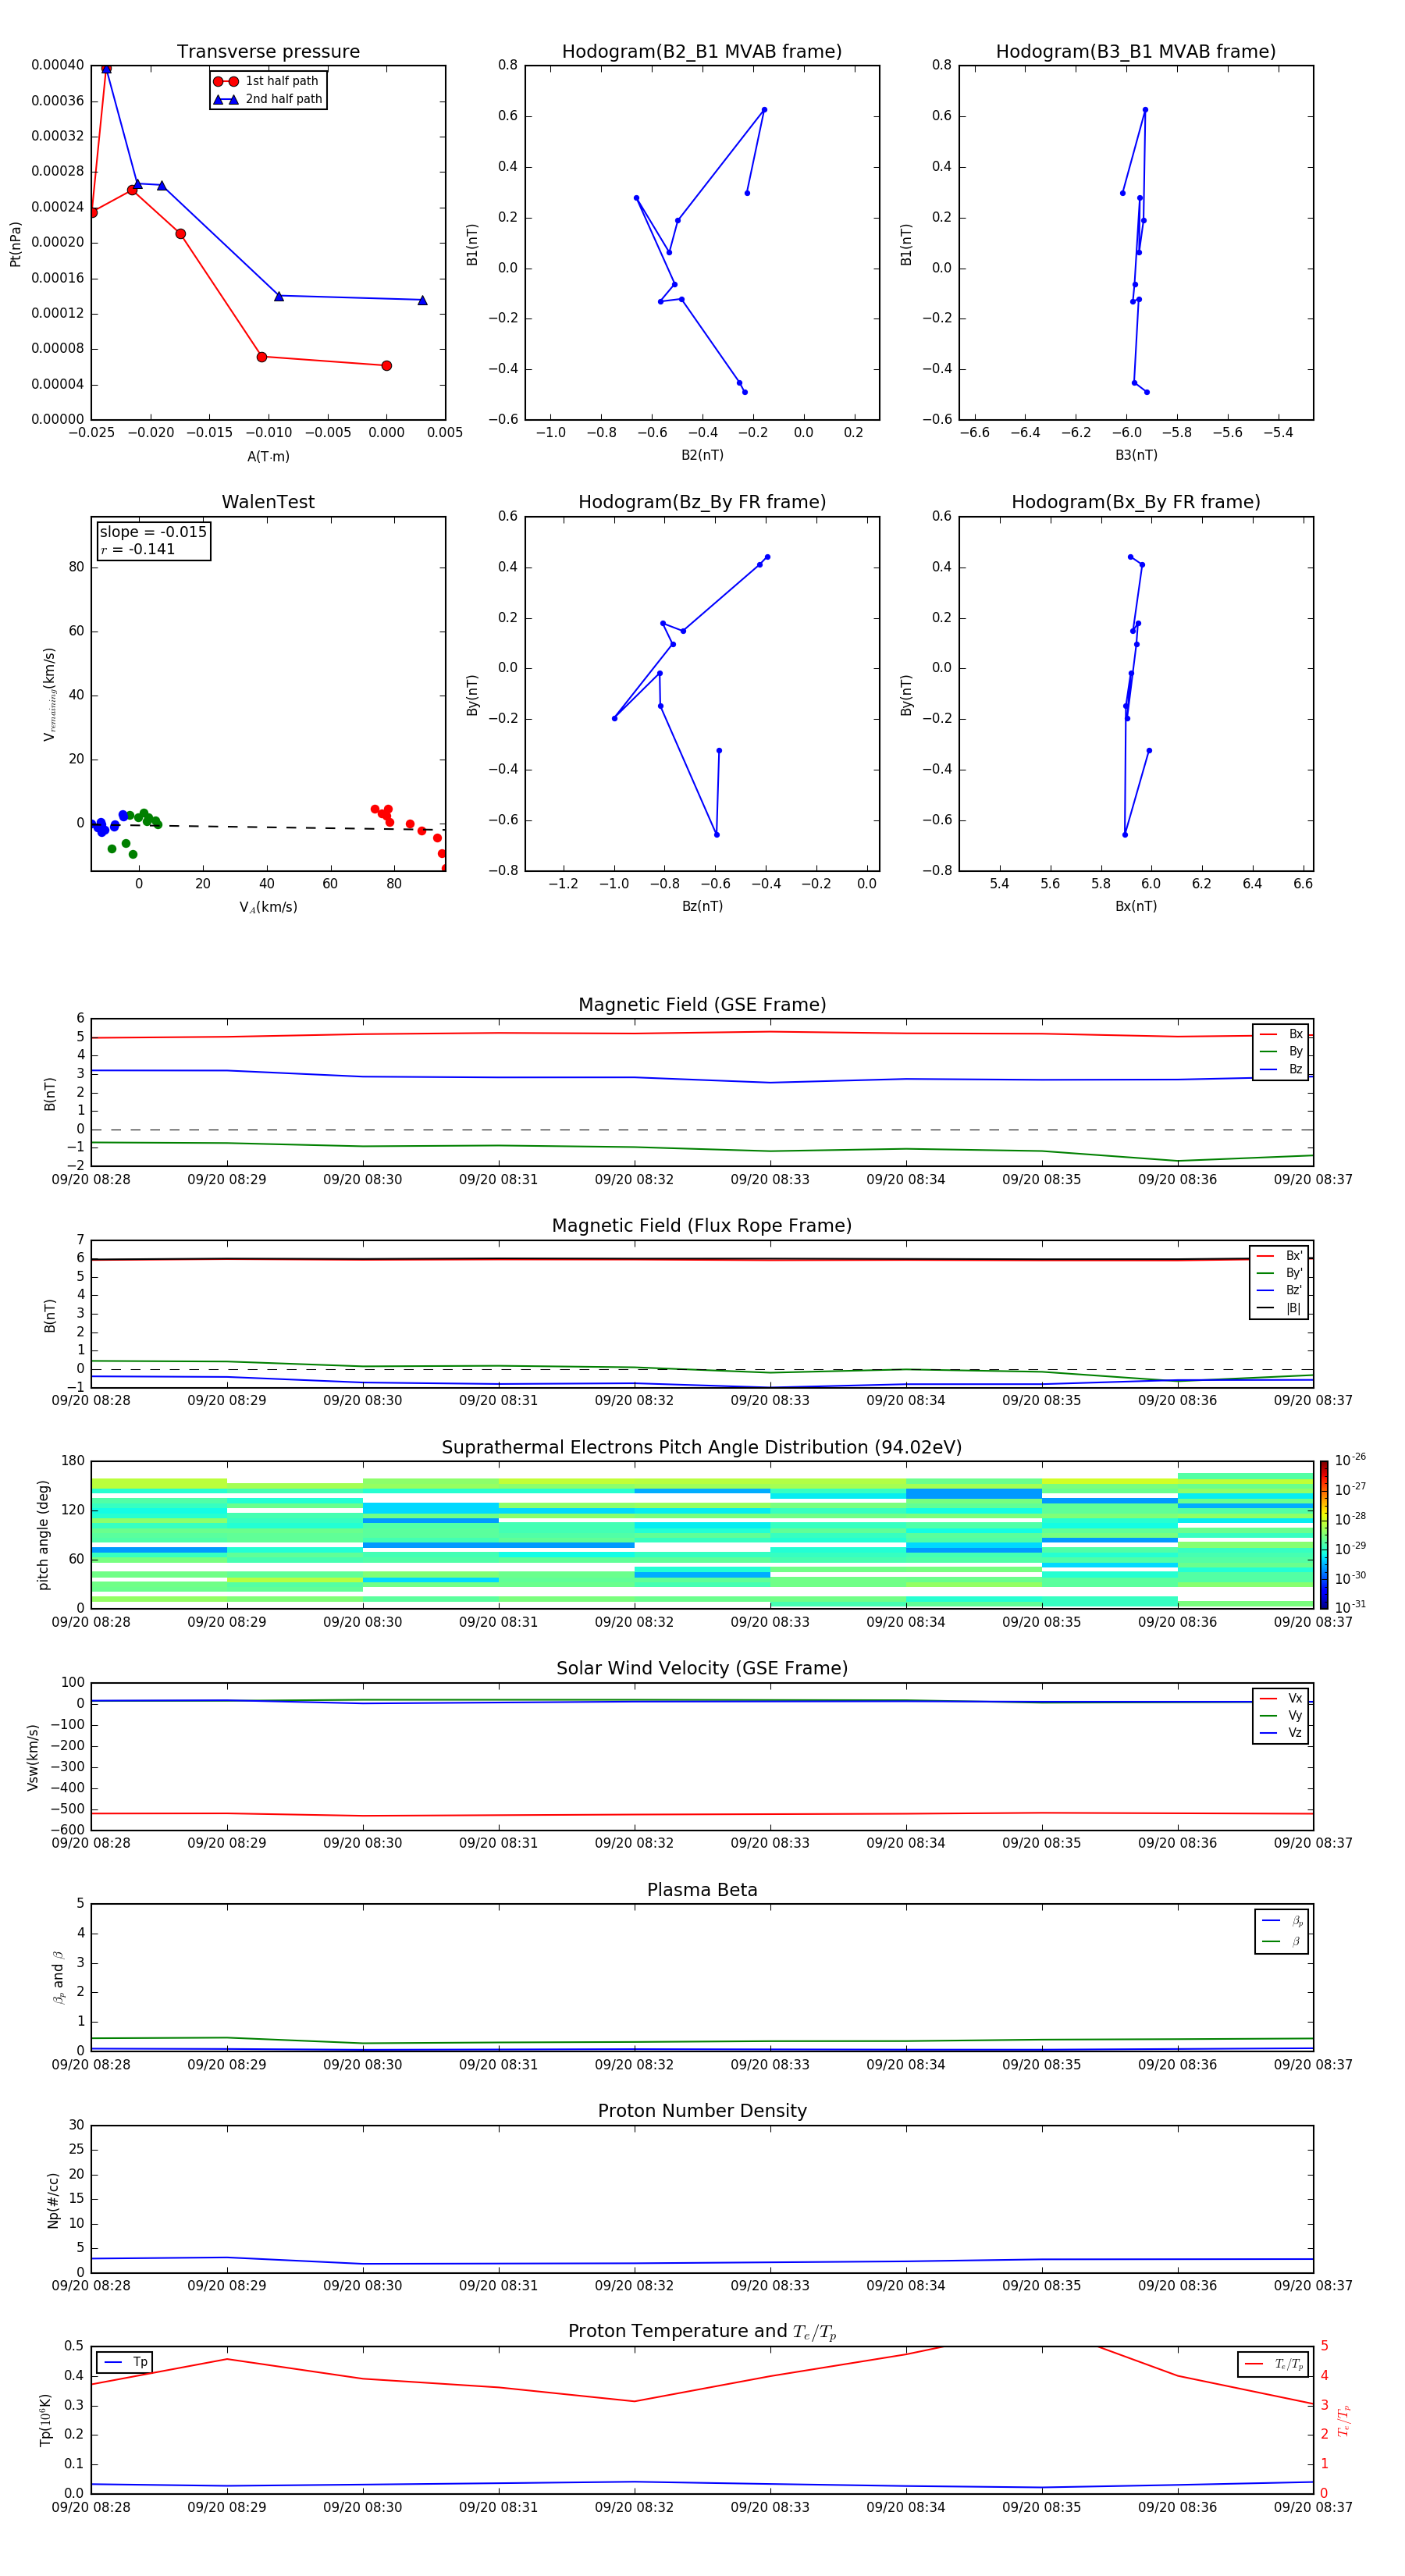Click 'Hodogram(Bz_By FR frame)' title
Image resolution: width=1405 pixels, height=2576 pixels.
coord(702,502)
